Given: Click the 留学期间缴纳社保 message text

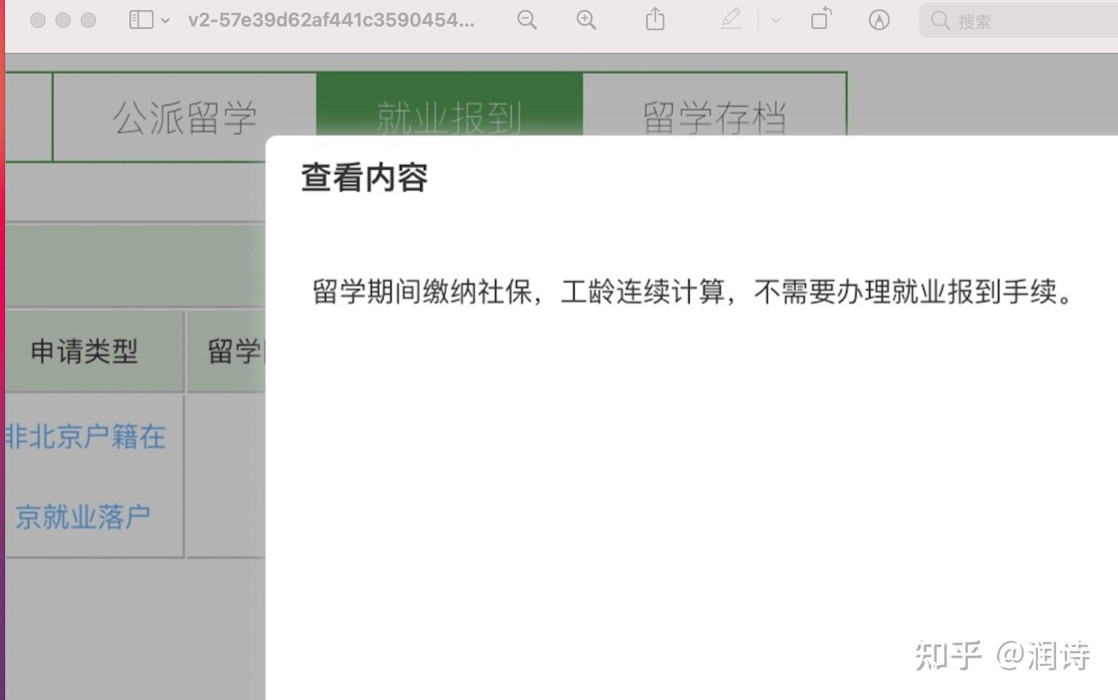Looking at the screenshot, I should point(691,292).
